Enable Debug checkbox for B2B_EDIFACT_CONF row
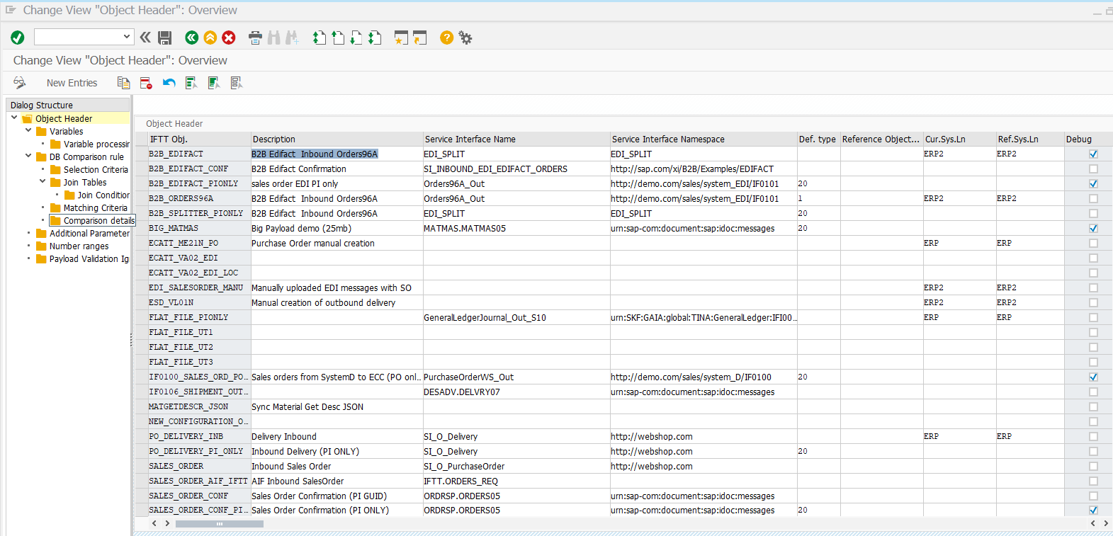The height and width of the screenshot is (536, 1113). [1093, 169]
